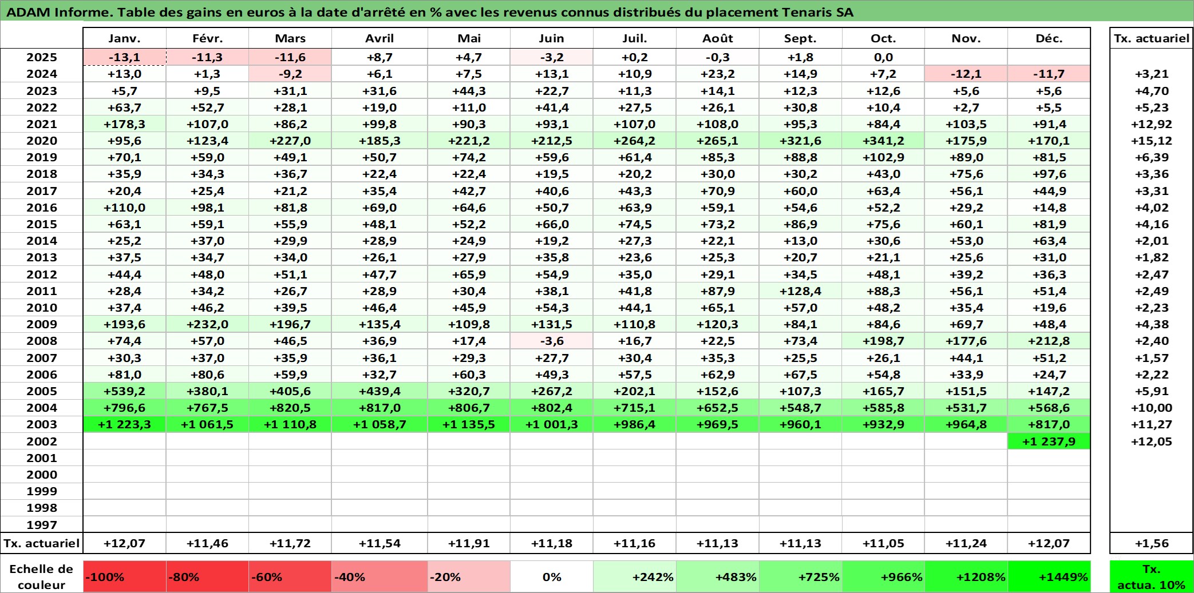The width and height of the screenshot is (1194, 593).
Task: Click the 1997 row label
Action: [x=42, y=524]
